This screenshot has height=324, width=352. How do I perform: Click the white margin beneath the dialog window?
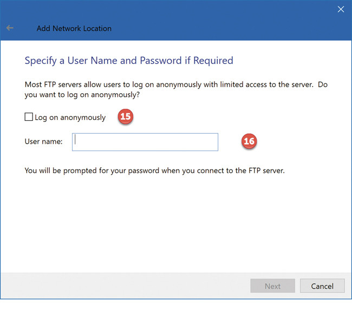176,312
